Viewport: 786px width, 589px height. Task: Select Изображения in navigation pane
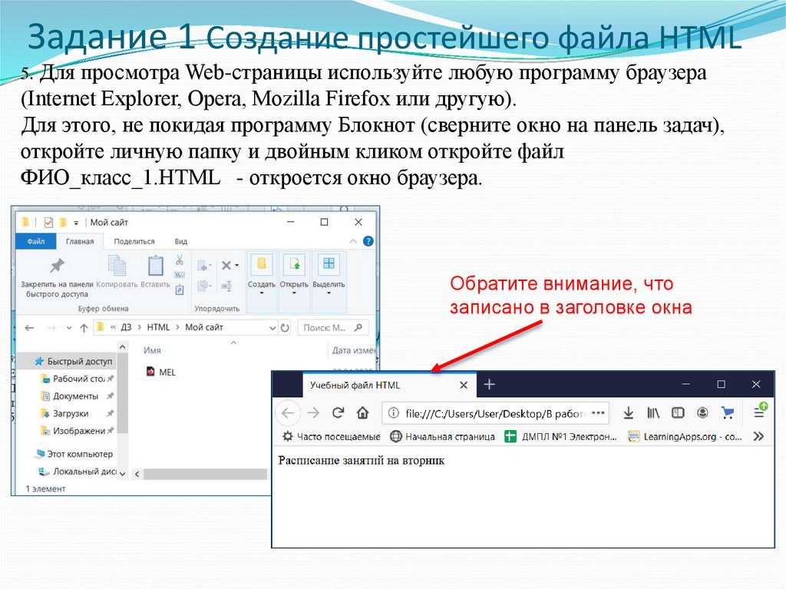coord(73,431)
